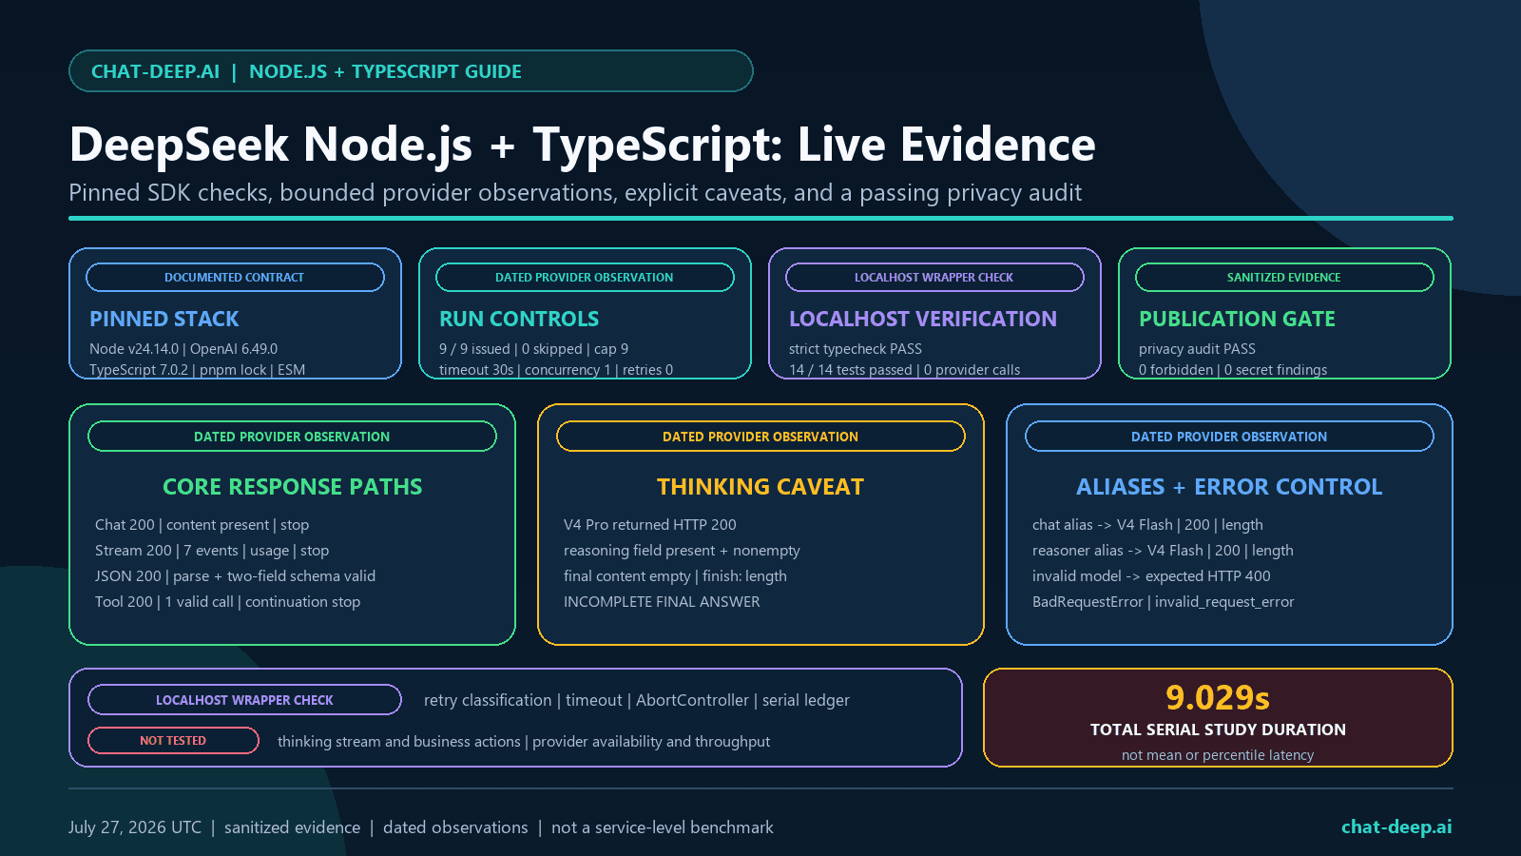The width and height of the screenshot is (1521, 856).
Task: Select the LOCALHOST VERIFICATION heading
Action: pos(923,319)
